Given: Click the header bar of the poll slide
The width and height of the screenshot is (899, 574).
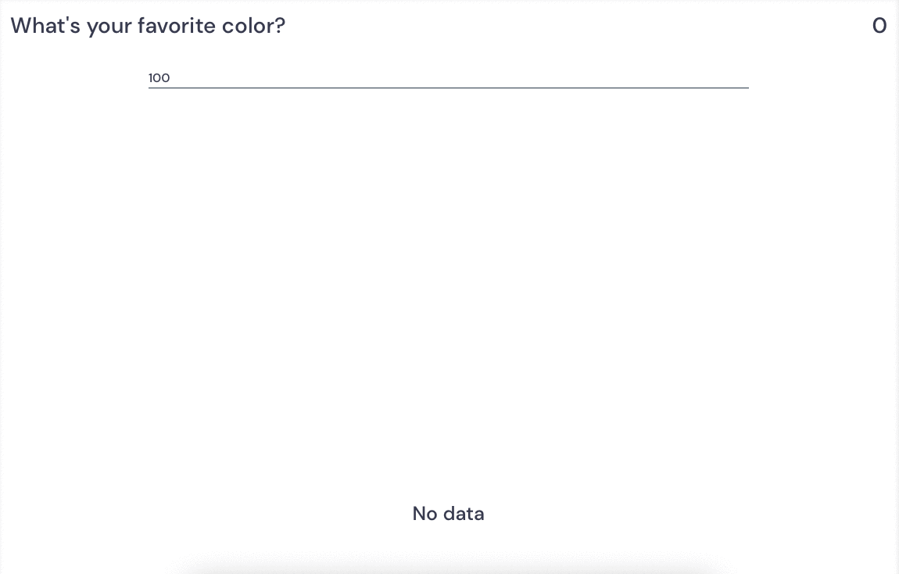Looking at the screenshot, I should (449, 26).
